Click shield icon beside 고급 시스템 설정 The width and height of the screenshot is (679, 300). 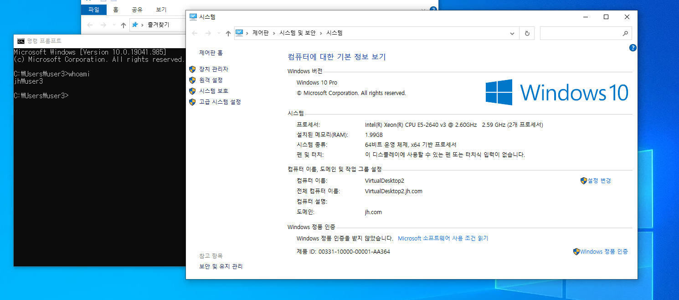coord(192,102)
